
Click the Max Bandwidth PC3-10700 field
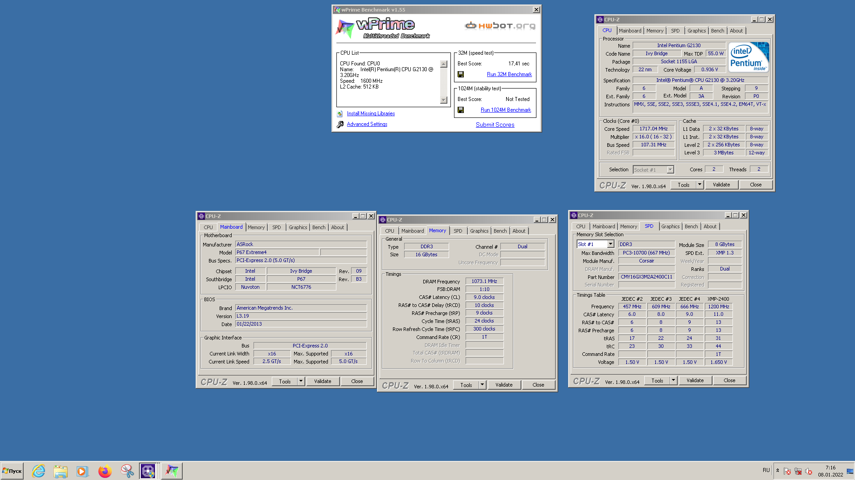(x=646, y=253)
